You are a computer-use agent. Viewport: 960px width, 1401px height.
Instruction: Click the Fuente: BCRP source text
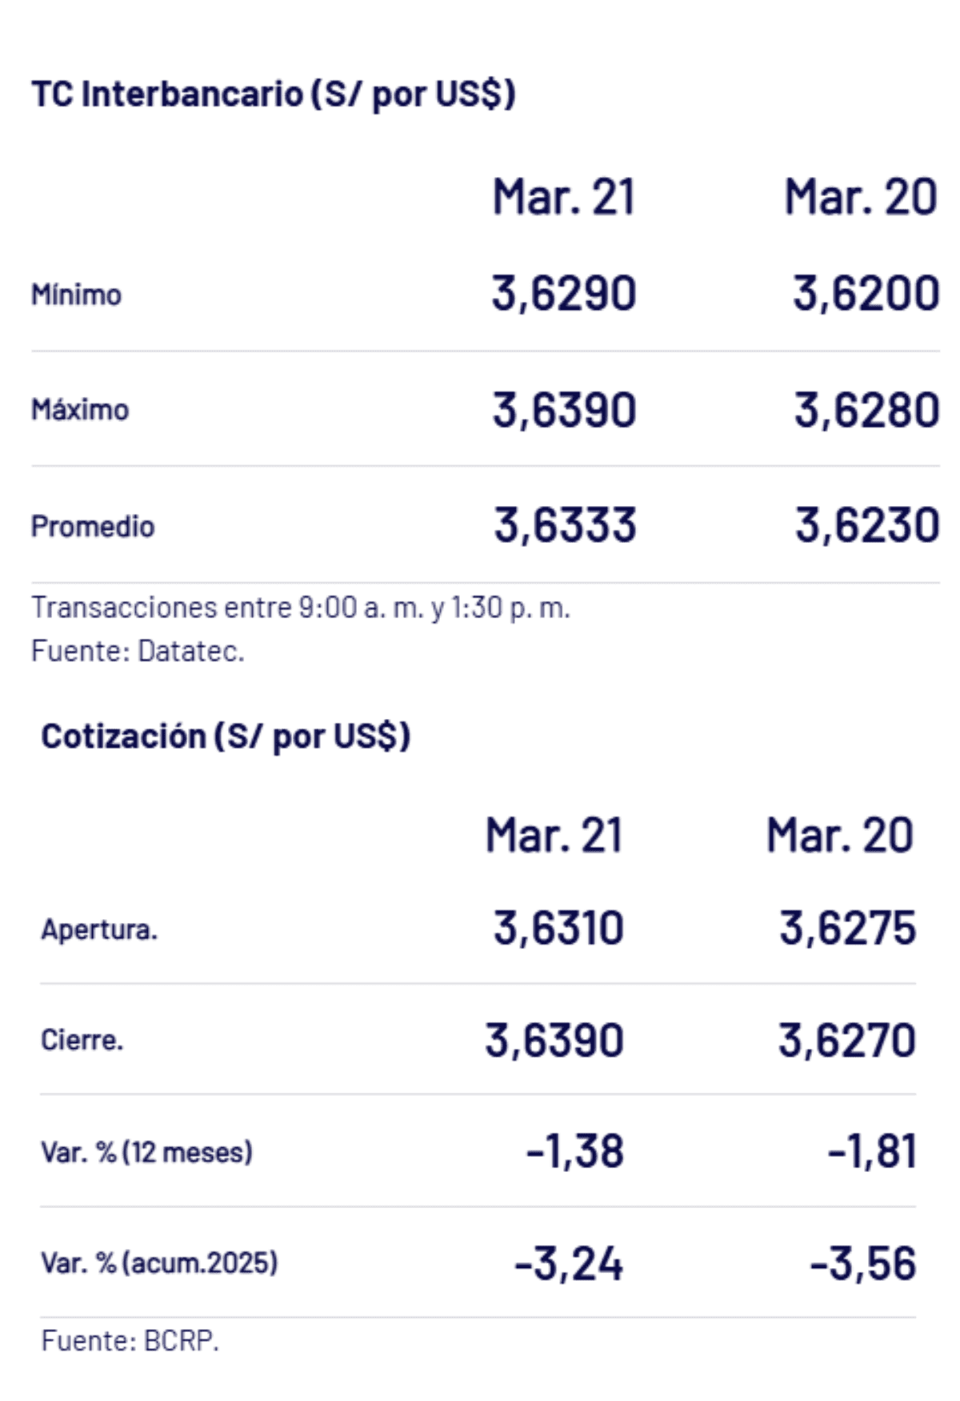[x=130, y=1340]
